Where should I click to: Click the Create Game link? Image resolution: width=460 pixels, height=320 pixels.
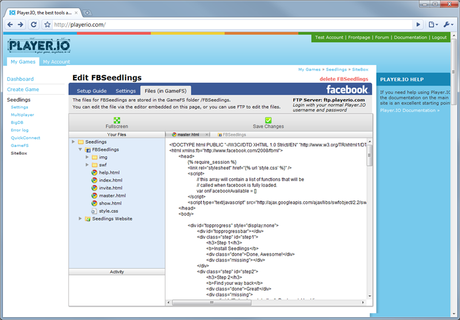23,90
